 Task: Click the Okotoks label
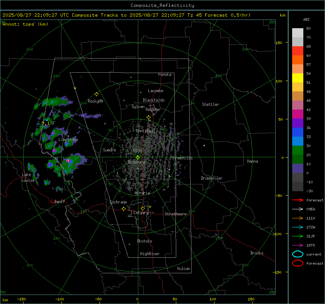coord(144,241)
